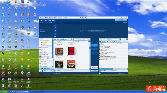Stop playback with the square Stop button

pos(46,20)
